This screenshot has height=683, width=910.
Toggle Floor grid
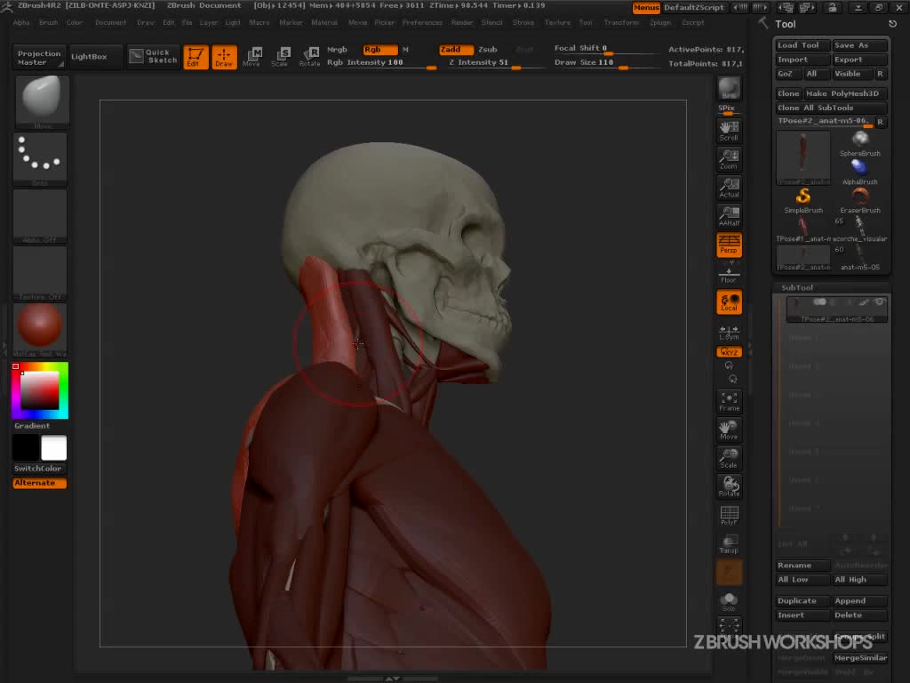[x=729, y=273]
